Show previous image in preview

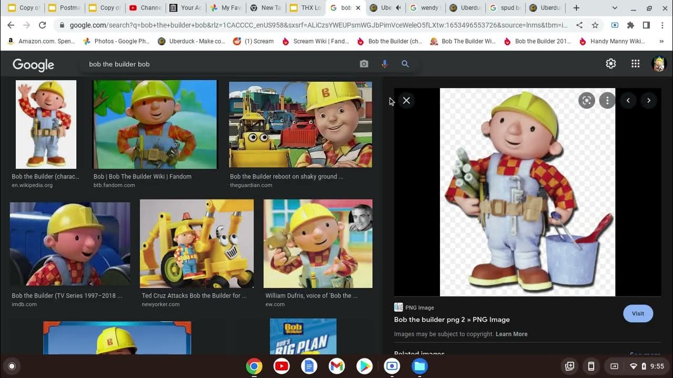click(628, 100)
